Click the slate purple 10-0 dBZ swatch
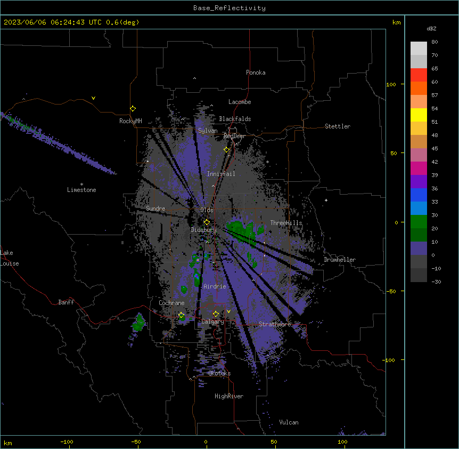Viewport: 459px width, 449px height. tap(419, 248)
